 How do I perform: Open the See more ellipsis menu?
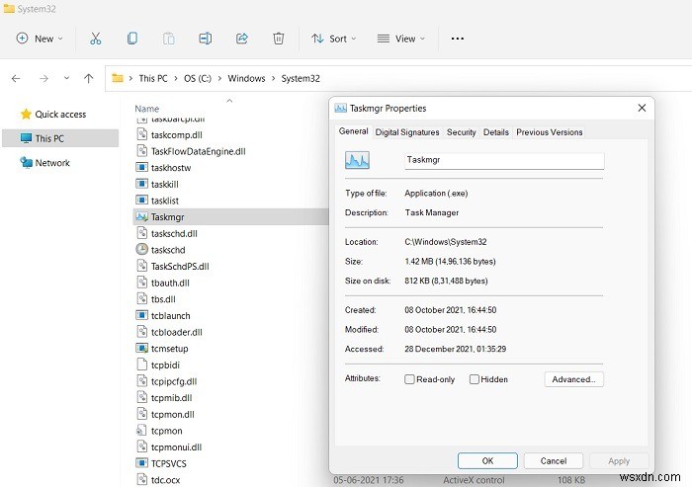click(458, 39)
